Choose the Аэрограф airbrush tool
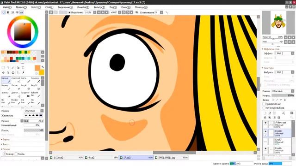 point(16,80)
